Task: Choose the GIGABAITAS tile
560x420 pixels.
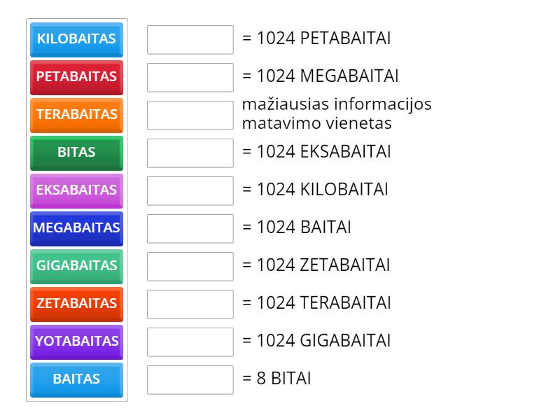Action: (x=76, y=266)
